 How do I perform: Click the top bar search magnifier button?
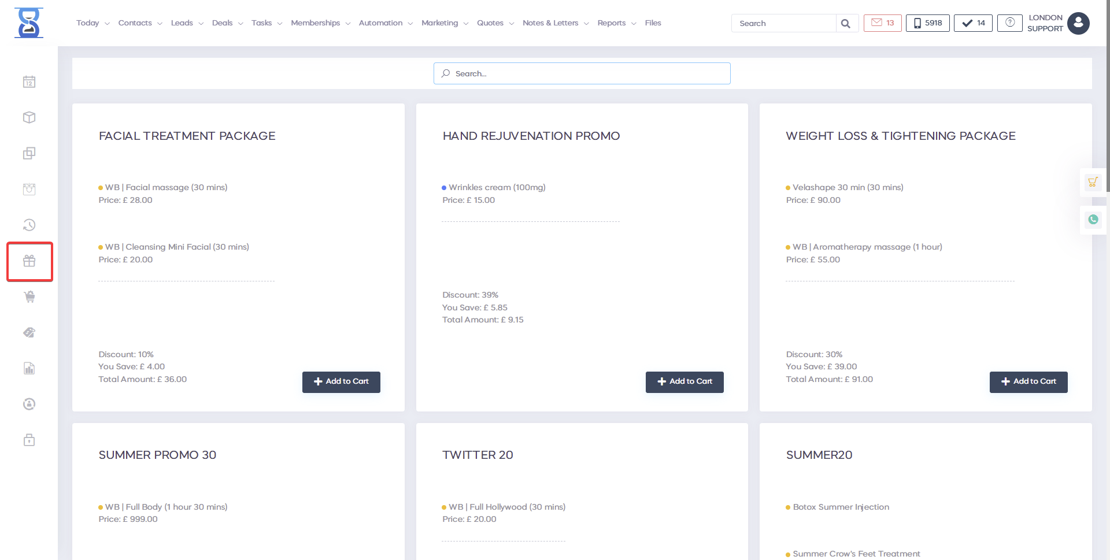point(846,24)
